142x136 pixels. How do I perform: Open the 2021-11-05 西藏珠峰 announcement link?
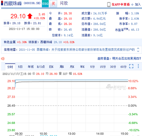click(x=77, y=50)
